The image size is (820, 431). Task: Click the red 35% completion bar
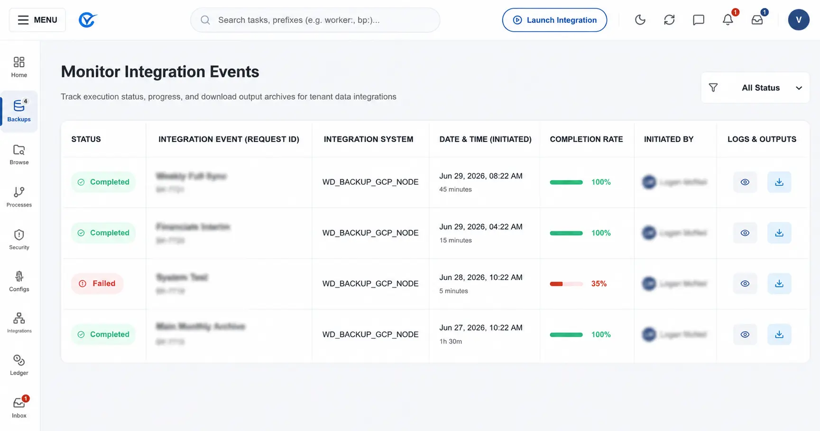tap(566, 284)
